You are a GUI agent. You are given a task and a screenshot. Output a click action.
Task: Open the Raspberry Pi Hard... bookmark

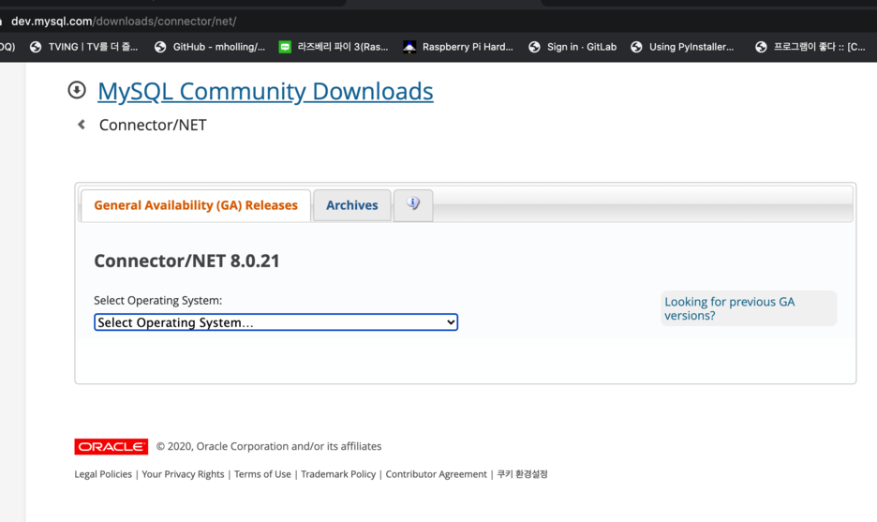[458, 47]
